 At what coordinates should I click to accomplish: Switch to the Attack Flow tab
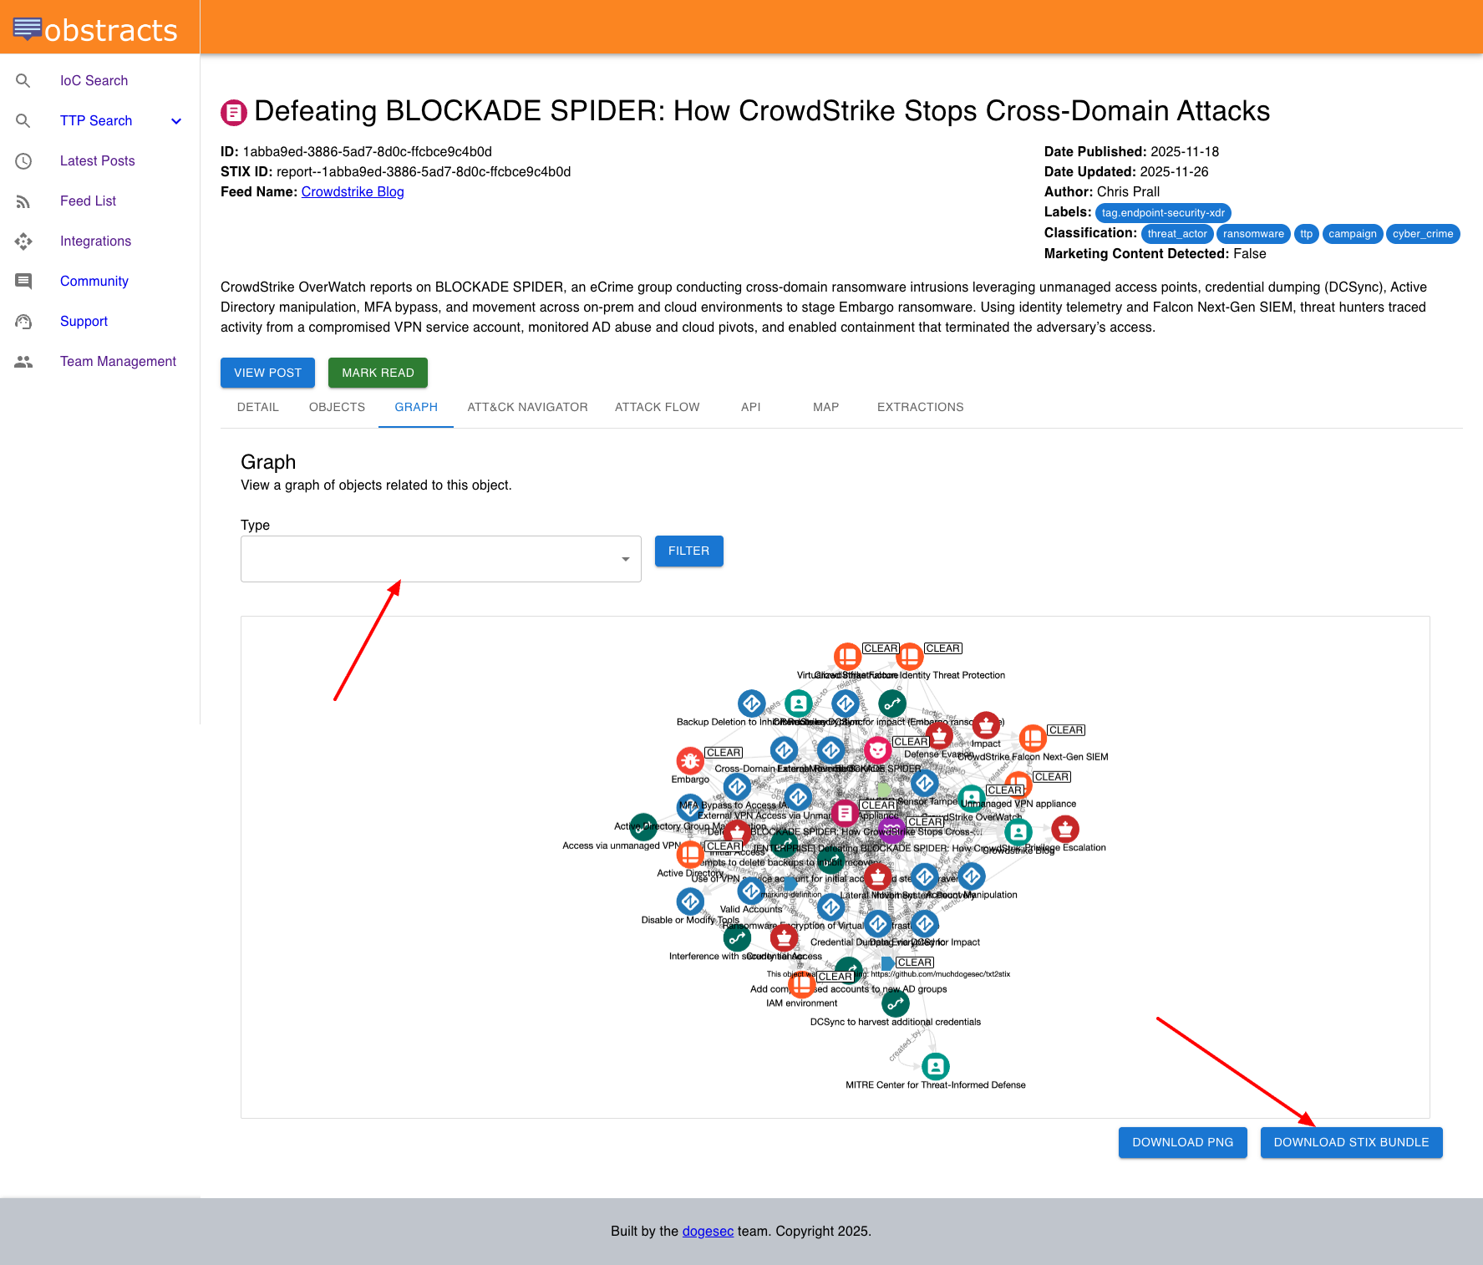point(657,407)
